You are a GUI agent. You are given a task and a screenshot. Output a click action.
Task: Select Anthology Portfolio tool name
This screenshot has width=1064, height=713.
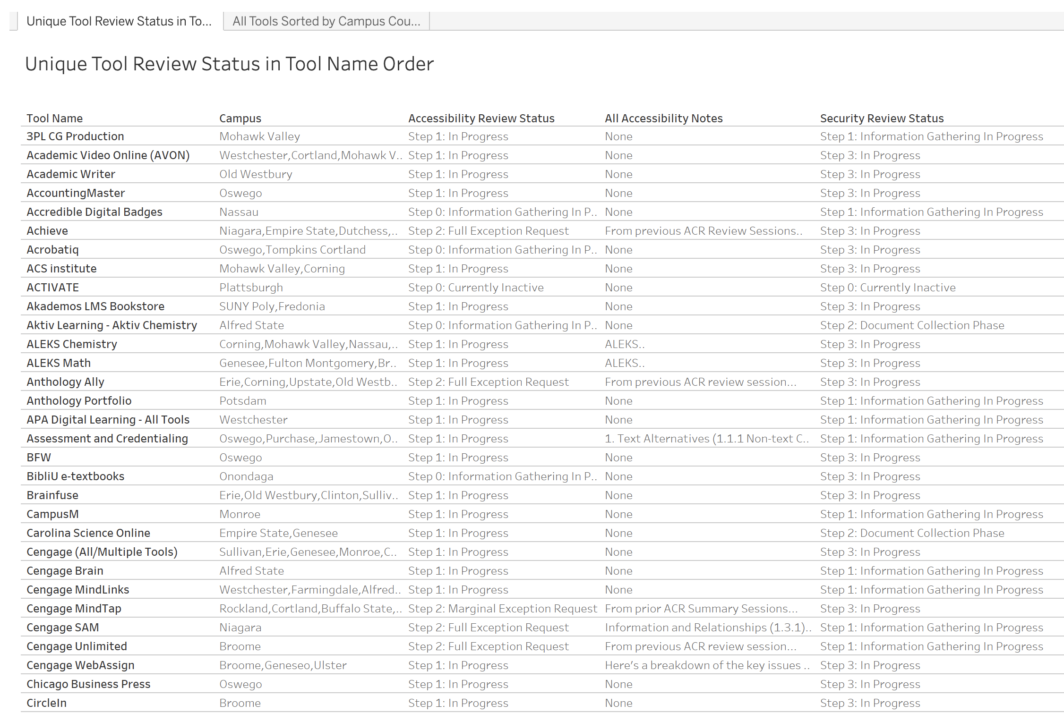(79, 401)
